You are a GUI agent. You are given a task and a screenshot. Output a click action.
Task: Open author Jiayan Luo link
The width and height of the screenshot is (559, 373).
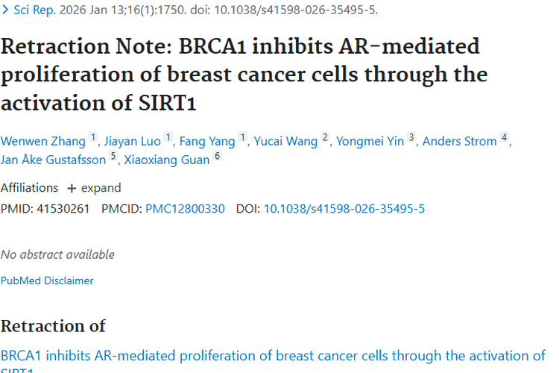(132, 142)
